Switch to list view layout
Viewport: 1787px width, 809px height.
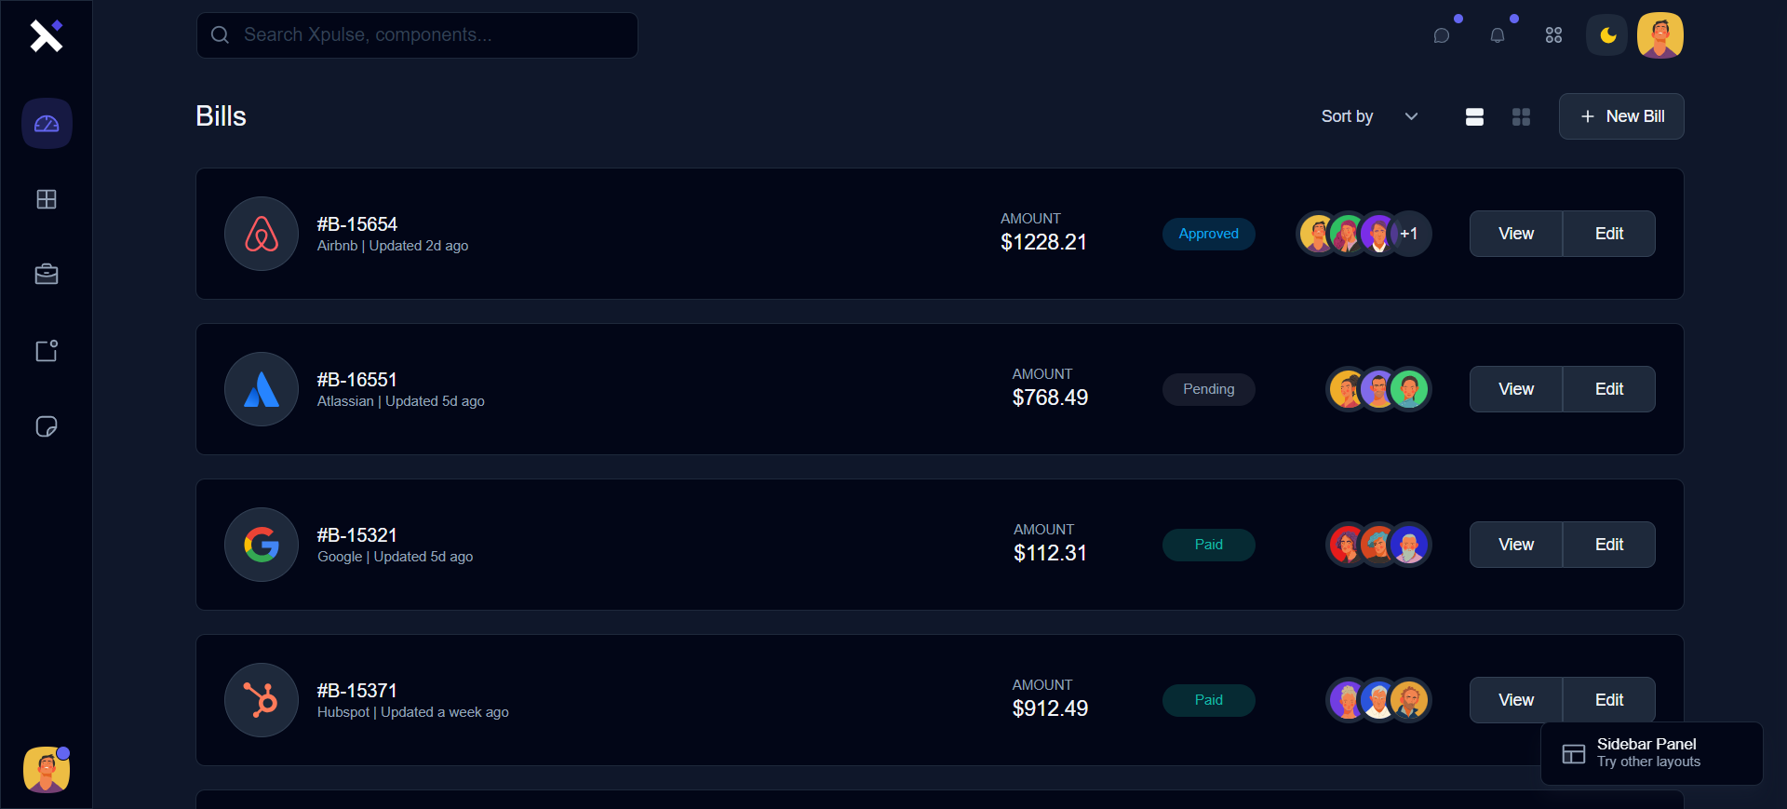click(1474, 116)
